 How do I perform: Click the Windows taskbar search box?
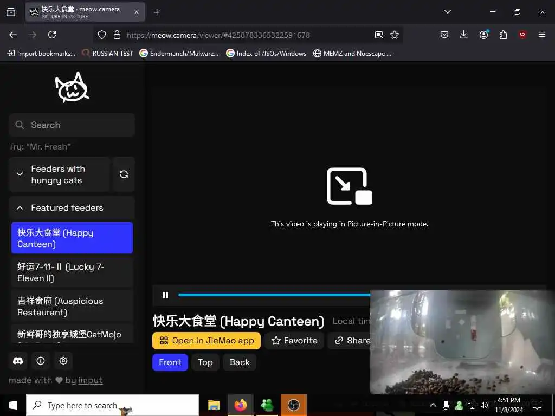(113, 405)
